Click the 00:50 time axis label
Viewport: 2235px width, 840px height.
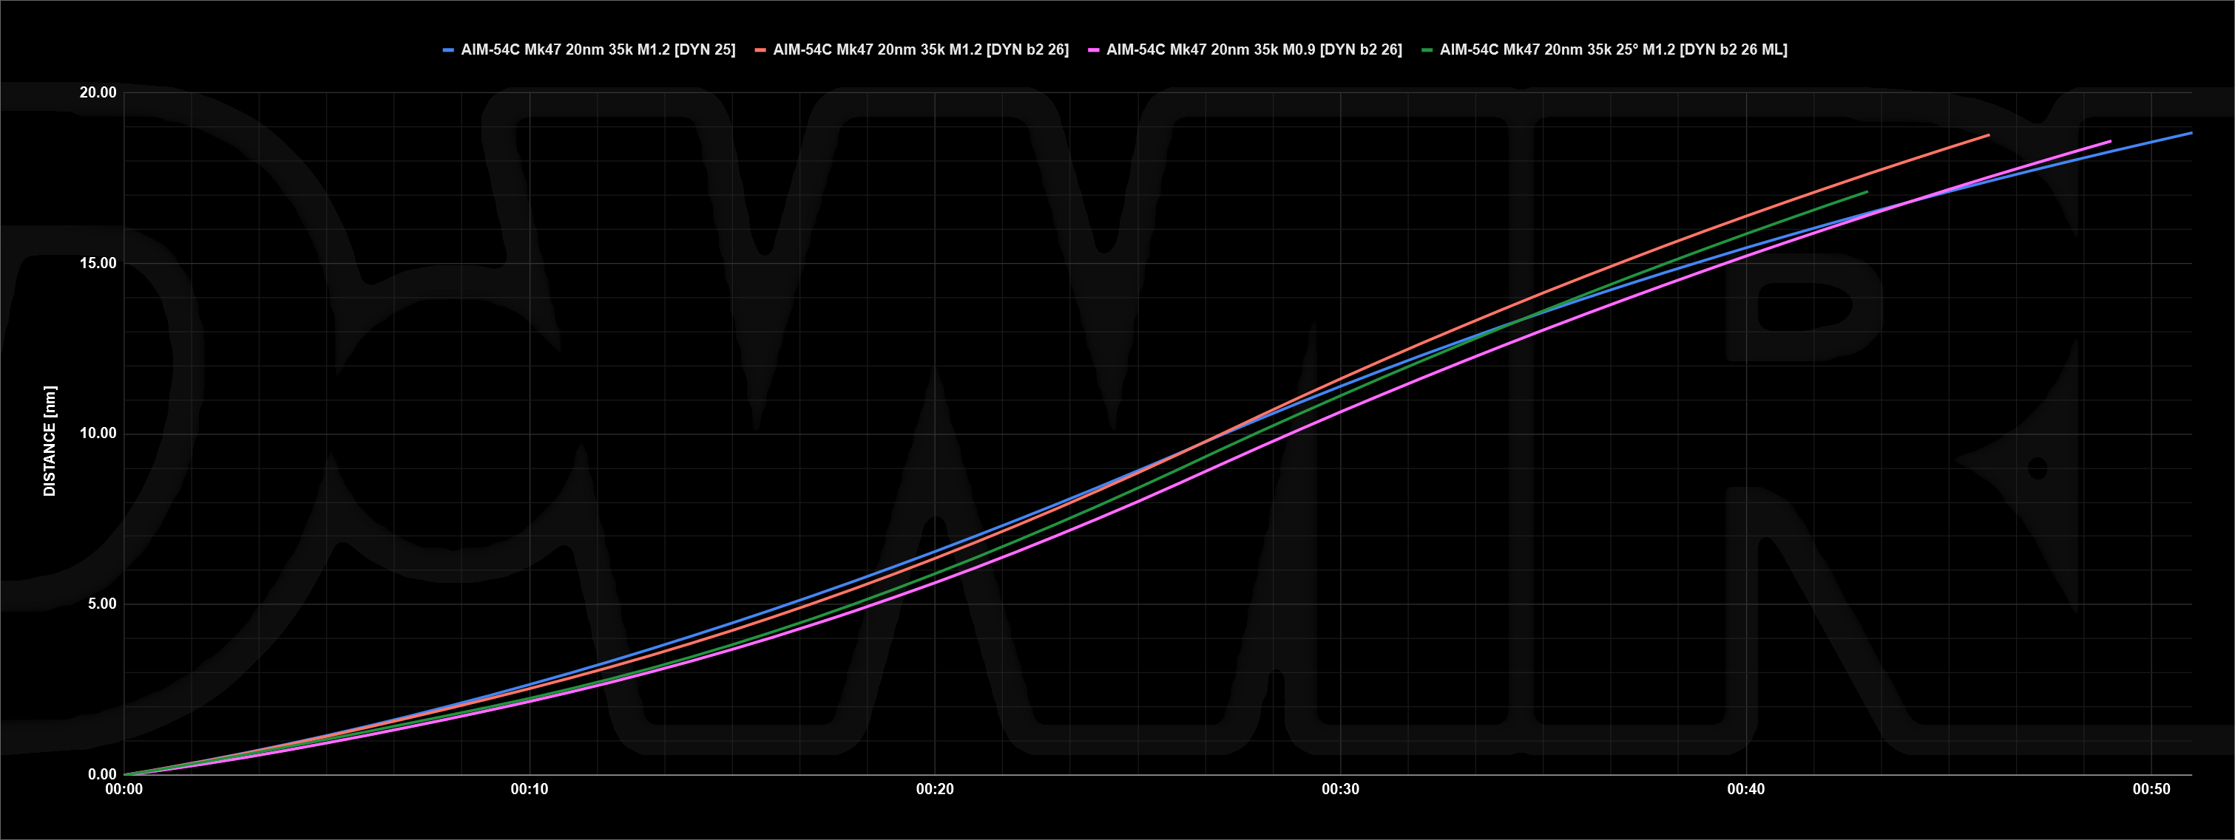click(x=2151, y=789)
